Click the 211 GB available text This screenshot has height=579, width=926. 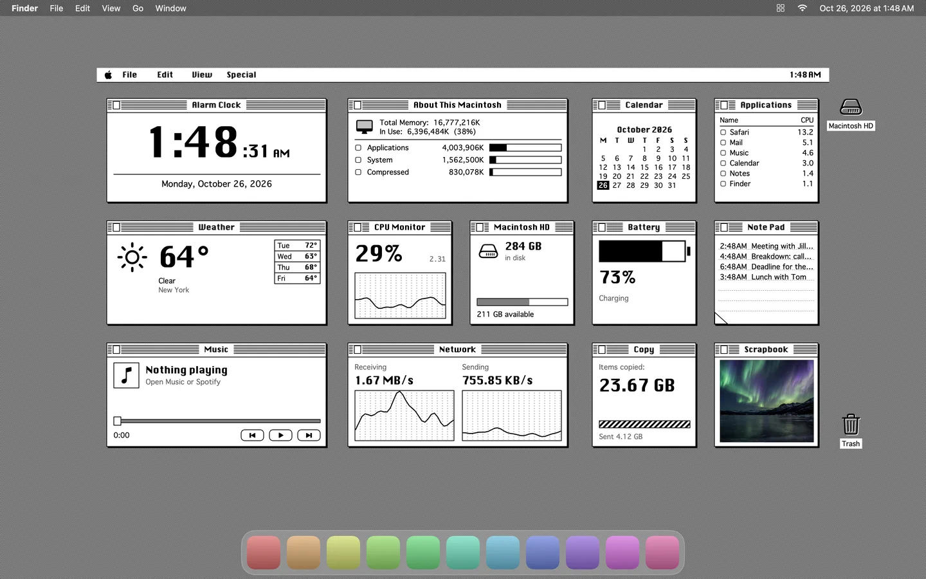click(505, 315)
